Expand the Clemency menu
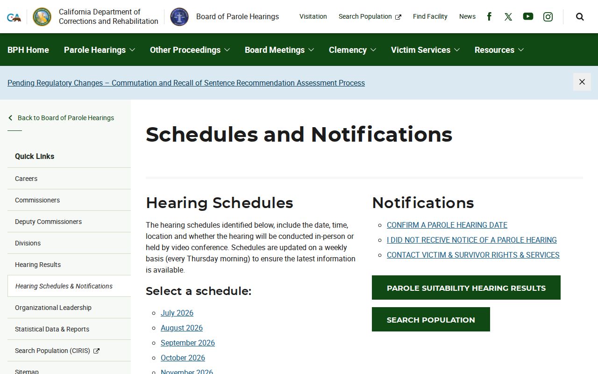 click(x=352, y=50)
